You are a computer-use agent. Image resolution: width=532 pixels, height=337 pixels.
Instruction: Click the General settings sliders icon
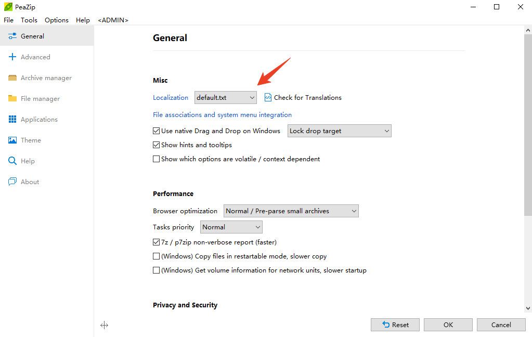[x=12, y=36]
